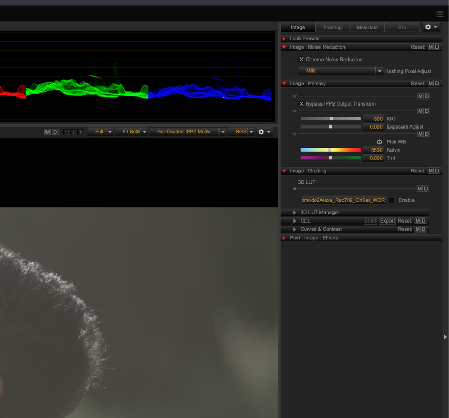Click the hamburger menu icon at top right
Image resolution: width=449 pixels, height=418 pixels.
(x=440, y=14)
